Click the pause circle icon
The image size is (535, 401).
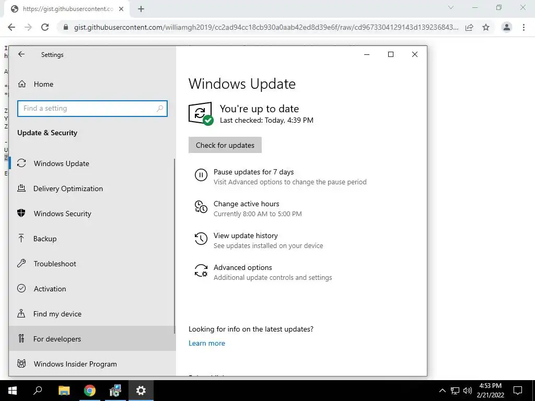click(x=201, y=175)
